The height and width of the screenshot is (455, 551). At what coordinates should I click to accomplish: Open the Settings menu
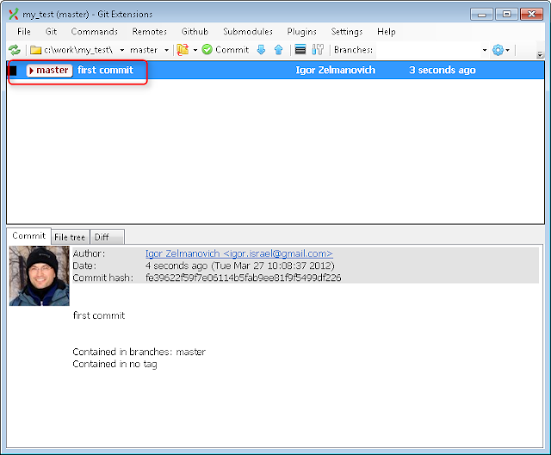click(x=346, y=32)
